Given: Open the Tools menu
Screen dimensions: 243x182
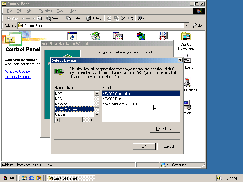Looking at the screenshot, I should [60, 11].
